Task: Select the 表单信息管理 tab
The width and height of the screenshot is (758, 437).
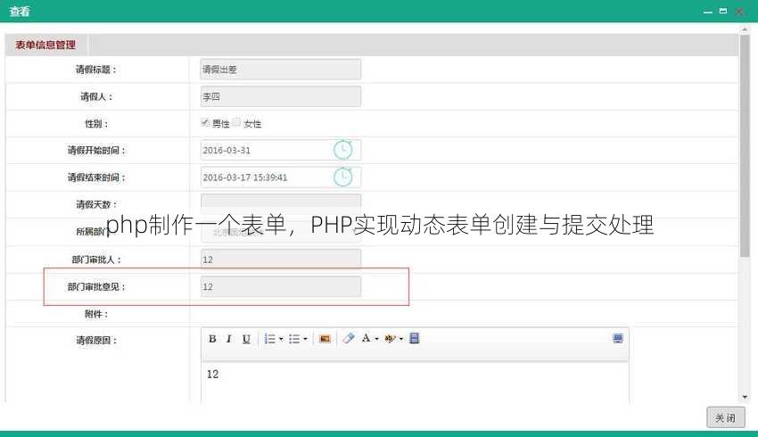Action: click(x=45, y=45)
